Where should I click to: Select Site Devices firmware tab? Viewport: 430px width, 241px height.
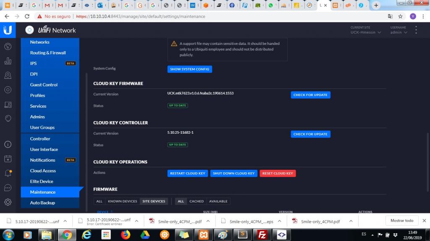click(154, 201)
